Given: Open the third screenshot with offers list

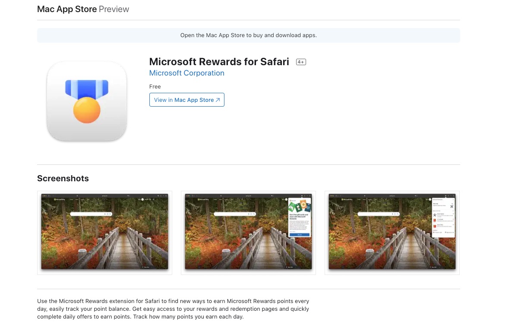Looking at the screenshot, I should 392,233.
